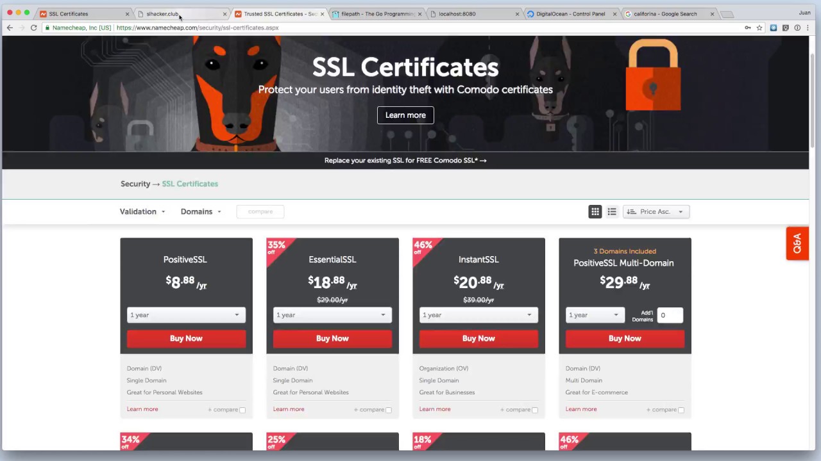Buy Now the PositiveSSL certificate
This screenshot has height=461, width=821.
(186, 339)
